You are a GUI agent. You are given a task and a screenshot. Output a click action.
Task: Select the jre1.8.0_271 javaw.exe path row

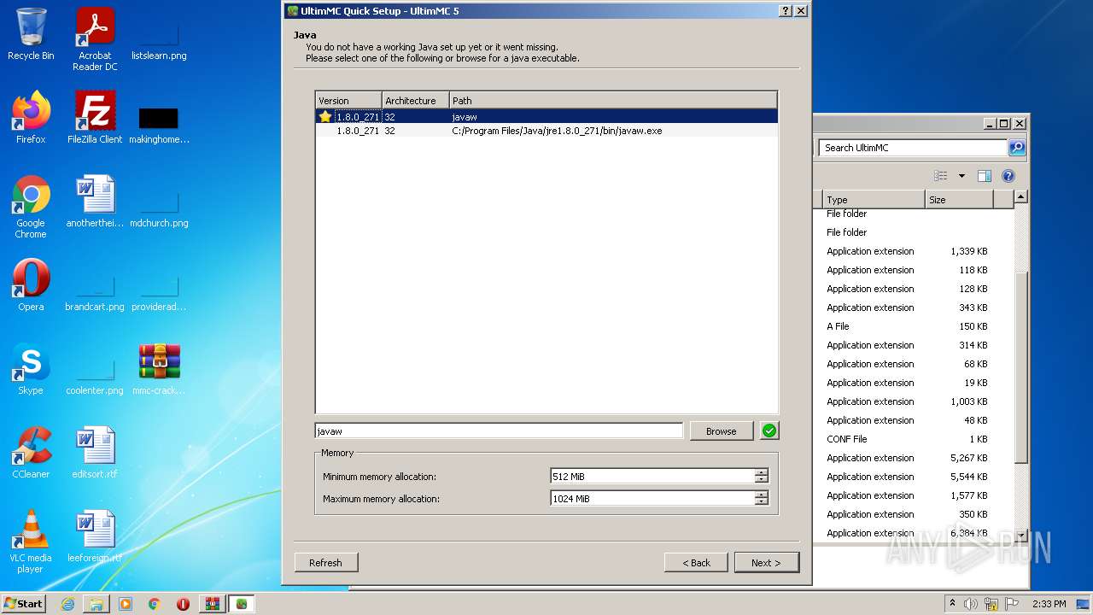click(546, 131)
